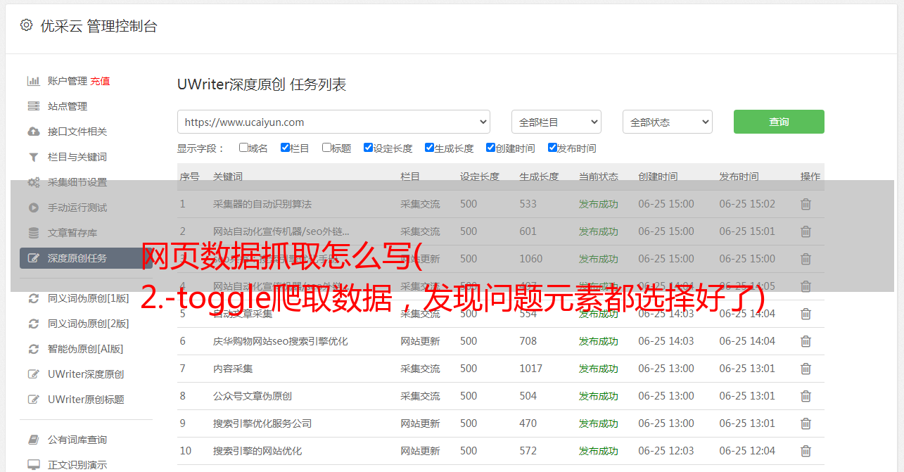Toggle the 设定长度 checkbox

click(x=368, y=148)
